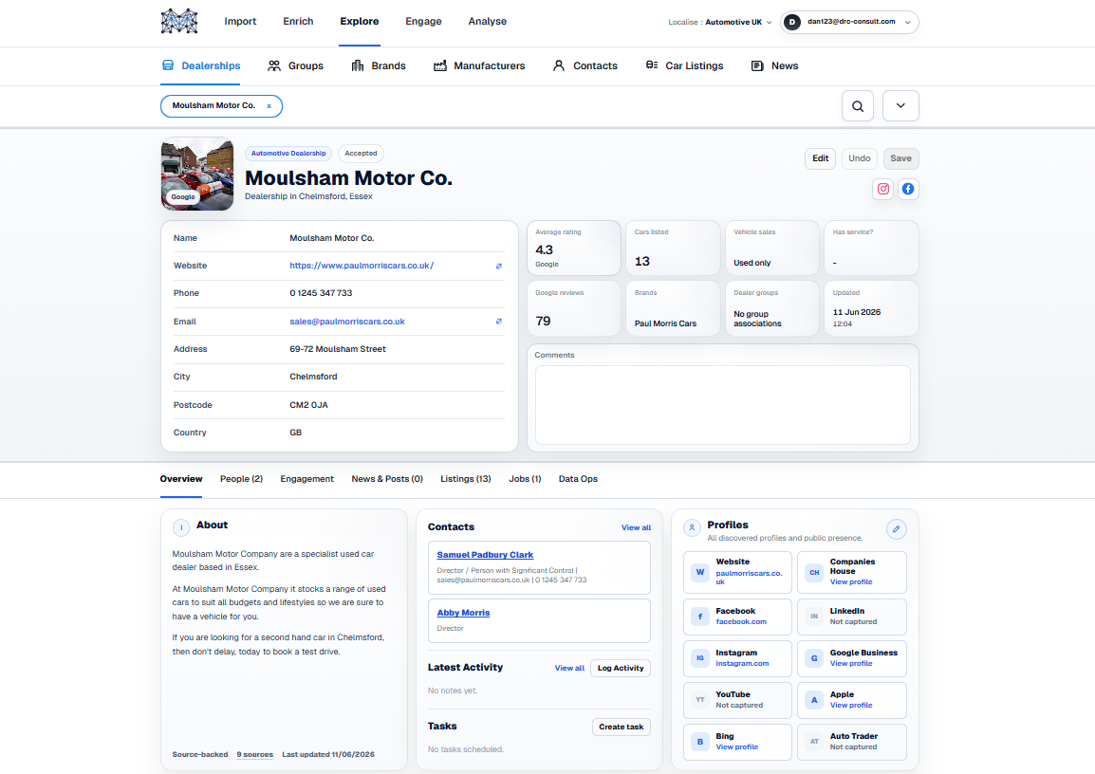The image size is (1095, 774).
Task: Open the paulmorriscars.co.uk website link
Action: (x=362, y=266)
